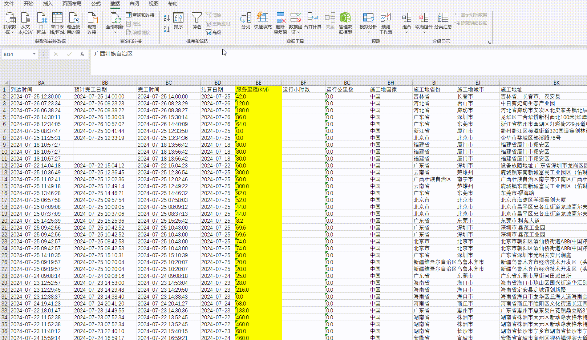
Task: Click the formula bar cancel X icon
Action: coord(56,54)
